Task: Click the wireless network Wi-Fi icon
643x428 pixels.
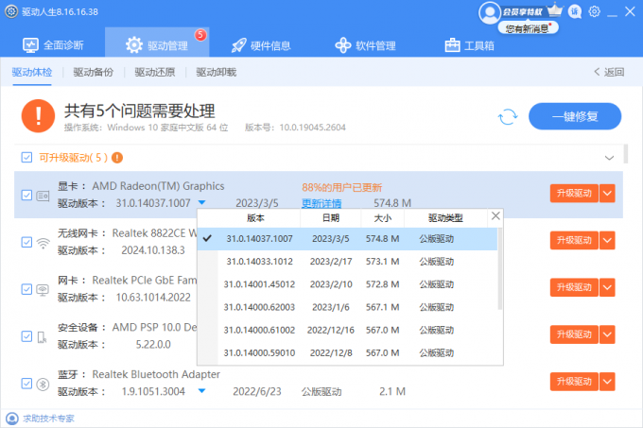Action: pos(43,243)
